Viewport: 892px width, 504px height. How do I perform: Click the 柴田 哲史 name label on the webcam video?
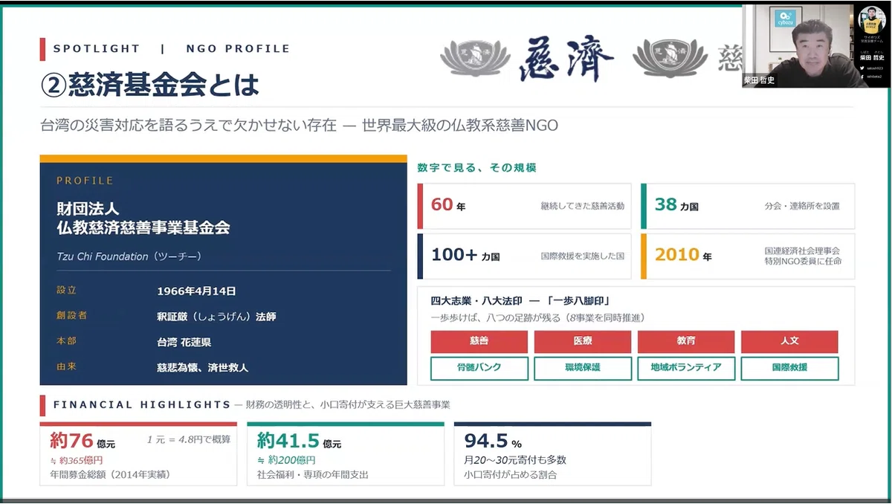(760, 80)
